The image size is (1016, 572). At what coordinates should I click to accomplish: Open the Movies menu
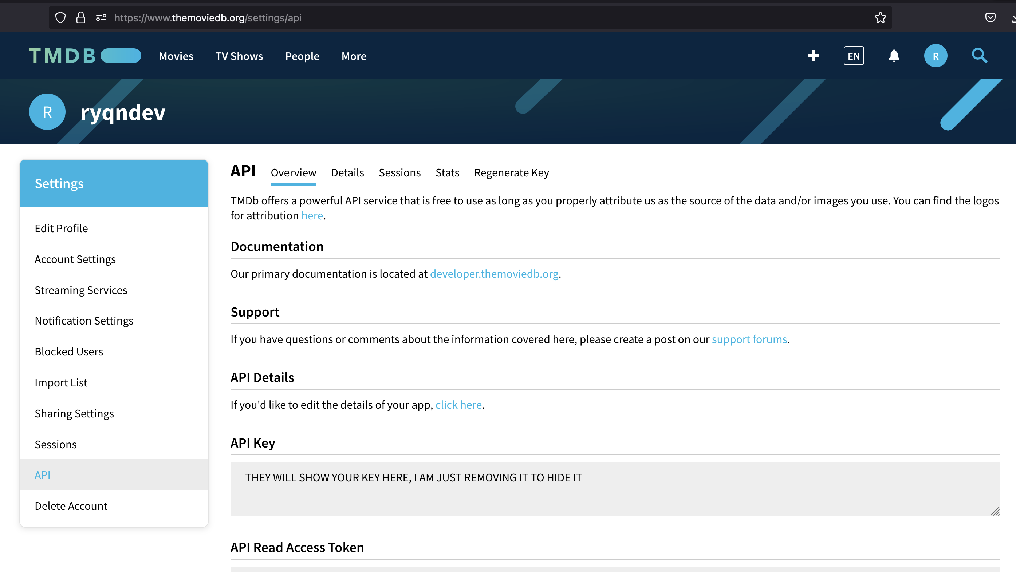(x=176, y=56)
